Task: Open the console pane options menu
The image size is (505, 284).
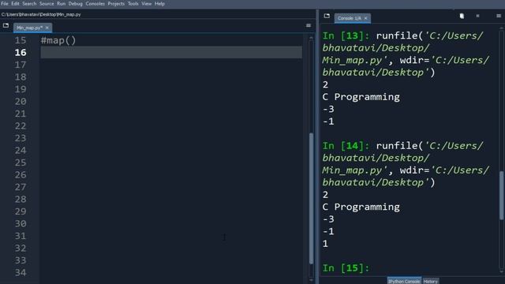Action: click(x=499, y=16)
